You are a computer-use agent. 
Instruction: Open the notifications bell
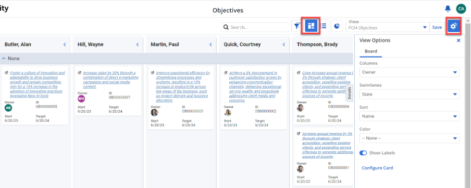(448, 8)
